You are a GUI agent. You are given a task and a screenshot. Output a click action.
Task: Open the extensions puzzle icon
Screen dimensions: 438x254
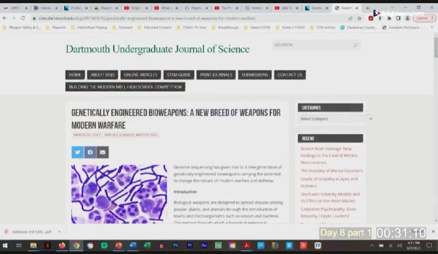tap(389, 18)
